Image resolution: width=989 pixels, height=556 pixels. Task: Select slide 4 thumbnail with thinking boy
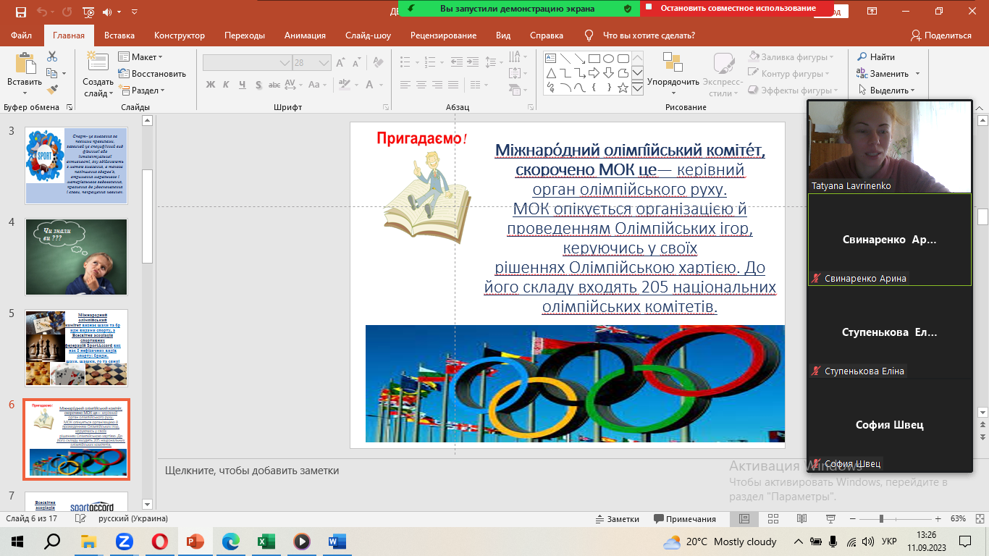76,257
